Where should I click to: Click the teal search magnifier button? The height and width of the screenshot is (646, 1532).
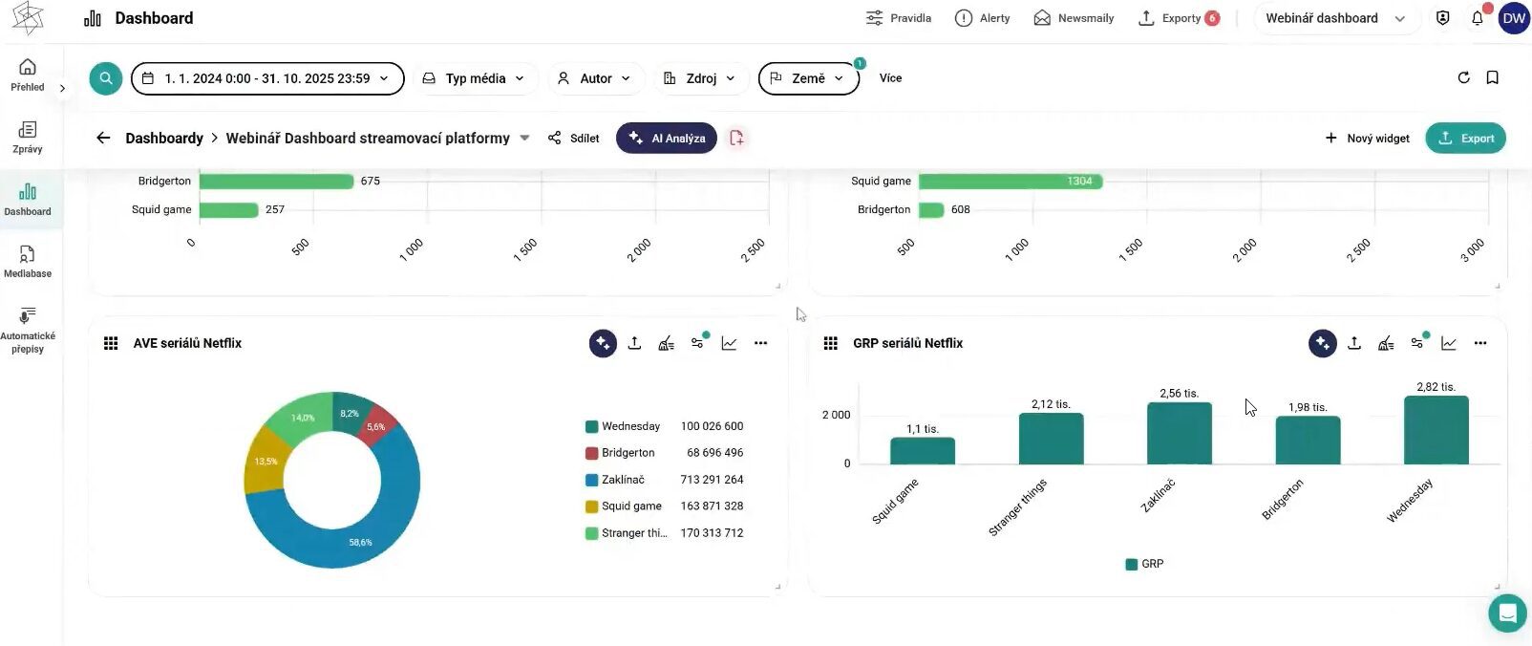pyautogui.click(x=106, y=78)
